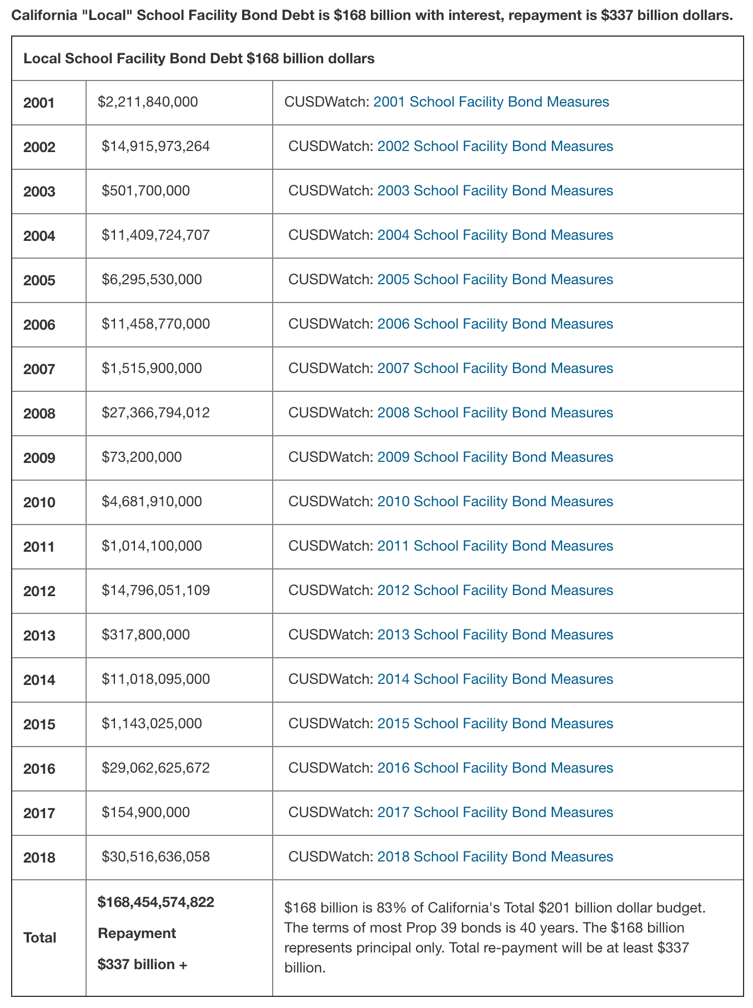This screenshot has height=1008, width=753.
Task: Open the 2010 School Facility Bond Measures link
Action: pos(495,502)
